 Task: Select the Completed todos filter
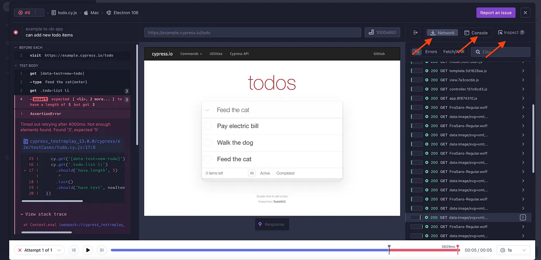[285, 173]
